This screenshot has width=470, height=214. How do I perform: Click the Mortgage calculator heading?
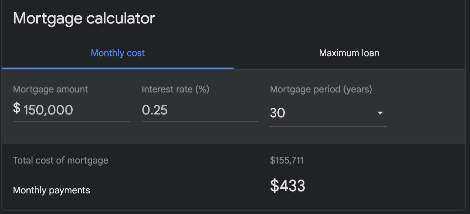pos(84,18)
